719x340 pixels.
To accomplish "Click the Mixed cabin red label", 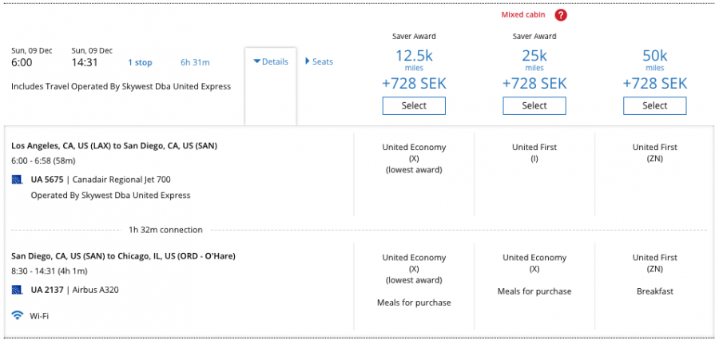I will [523, 14].
